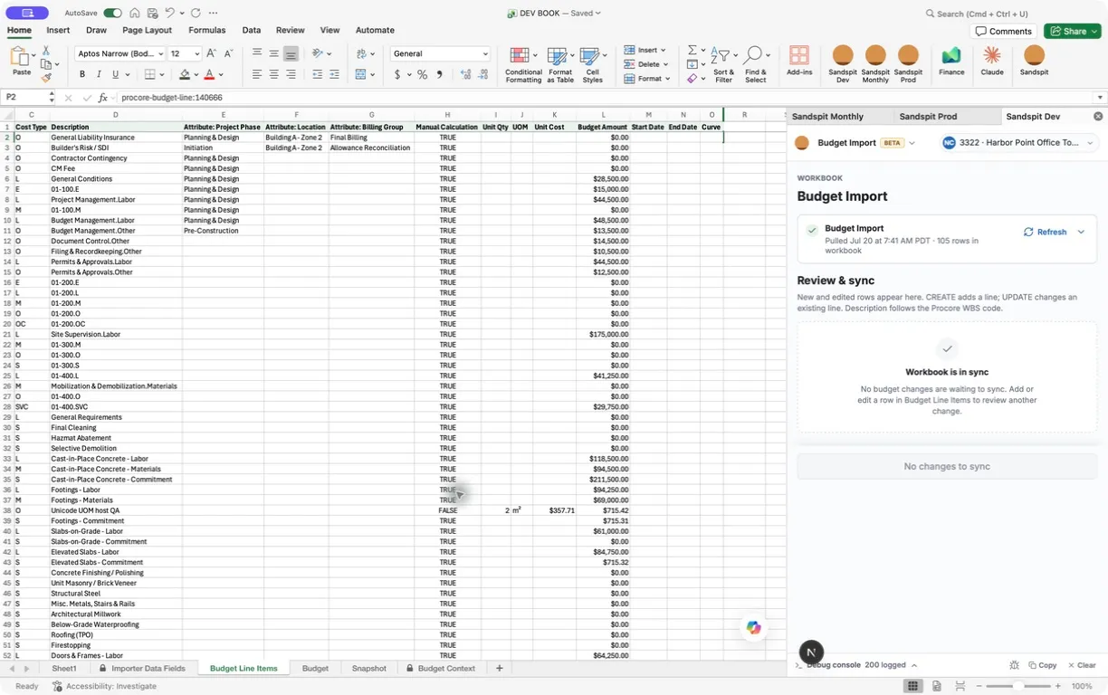Toggle the AutoSave switch

click(112, 14)
